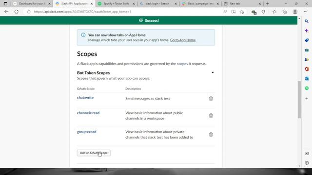Viewport: 312px width, 175px height.
Task: Click the scrollbar down arrow
Action: [x=299, y=166]
